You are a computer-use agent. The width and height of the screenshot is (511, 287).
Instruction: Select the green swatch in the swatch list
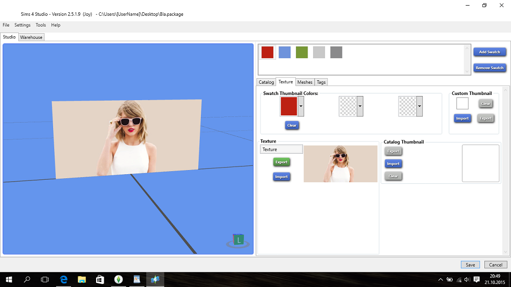[302, 52]
